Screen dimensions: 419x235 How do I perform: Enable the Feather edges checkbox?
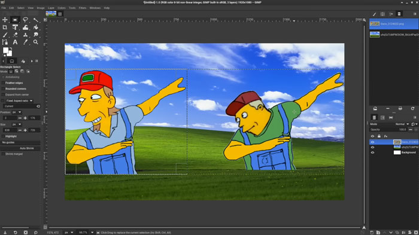click(3, 83)
